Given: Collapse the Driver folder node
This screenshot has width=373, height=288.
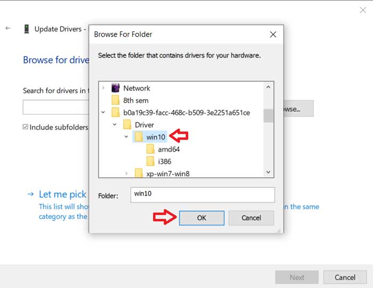Looking at the screenshot, I should click(x=115, y=125).
